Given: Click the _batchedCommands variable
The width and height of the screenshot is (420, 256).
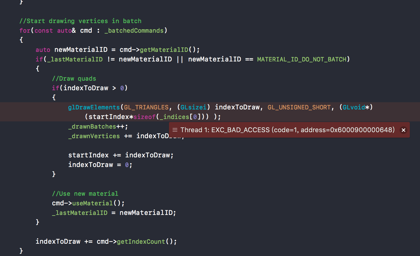Looking at the screenshot, I should [x=134, y=31].
